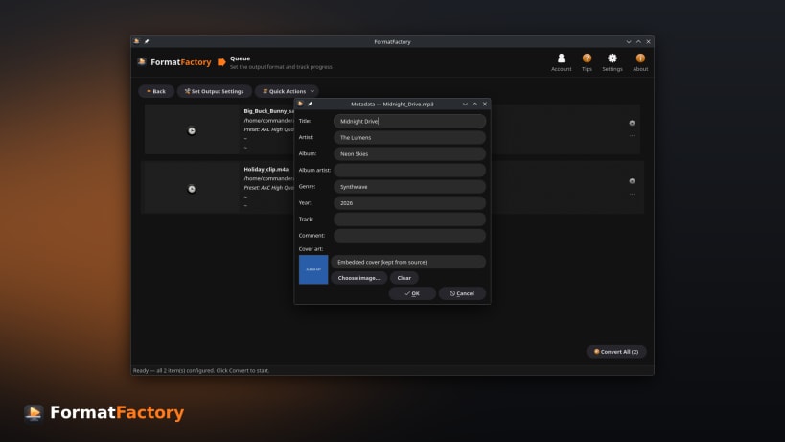
Task: Click the status bar text 'Ready — all 2 item(s) configured'
Action: [x=173, y=370]
